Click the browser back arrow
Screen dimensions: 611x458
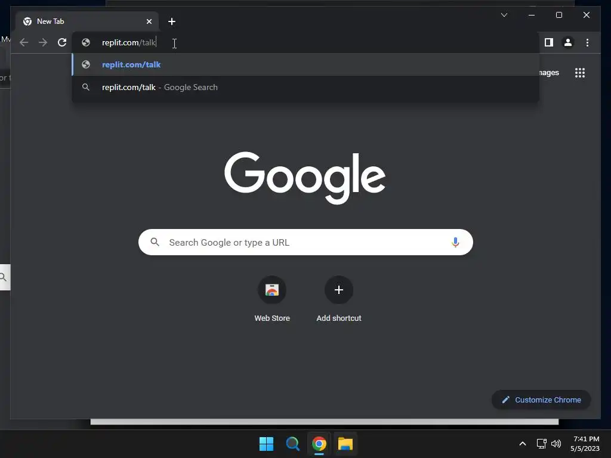click(x=24, y=42)
